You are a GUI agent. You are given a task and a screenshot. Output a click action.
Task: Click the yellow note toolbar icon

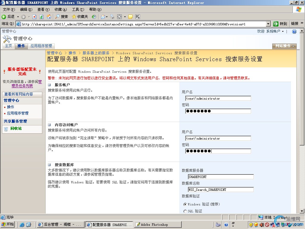130,17
